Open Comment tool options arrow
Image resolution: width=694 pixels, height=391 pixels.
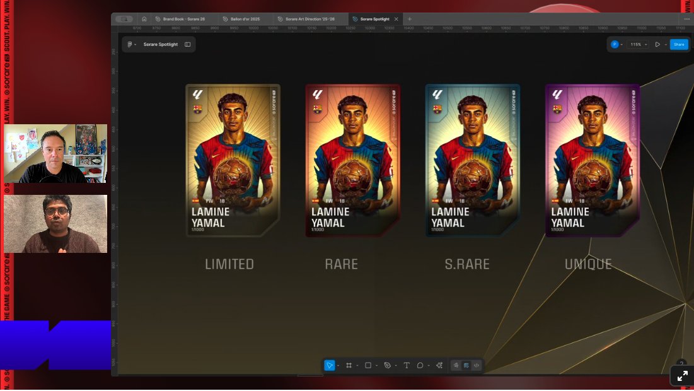[429, 366]
